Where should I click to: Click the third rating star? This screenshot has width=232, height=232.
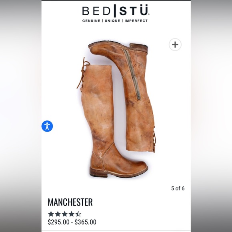(64, 214)
